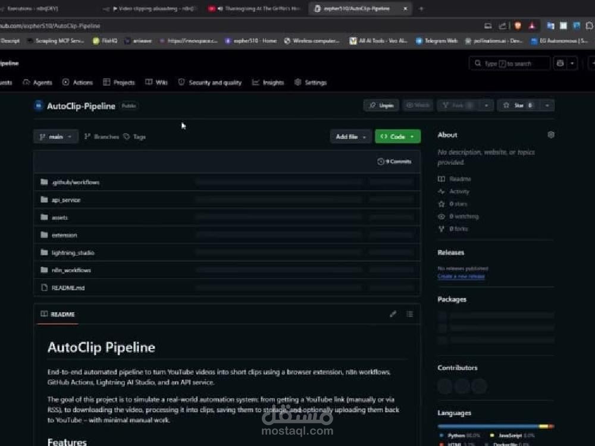595x446 pixels.
Task: Open the new tab plus button
Action: tap(421, 8)
